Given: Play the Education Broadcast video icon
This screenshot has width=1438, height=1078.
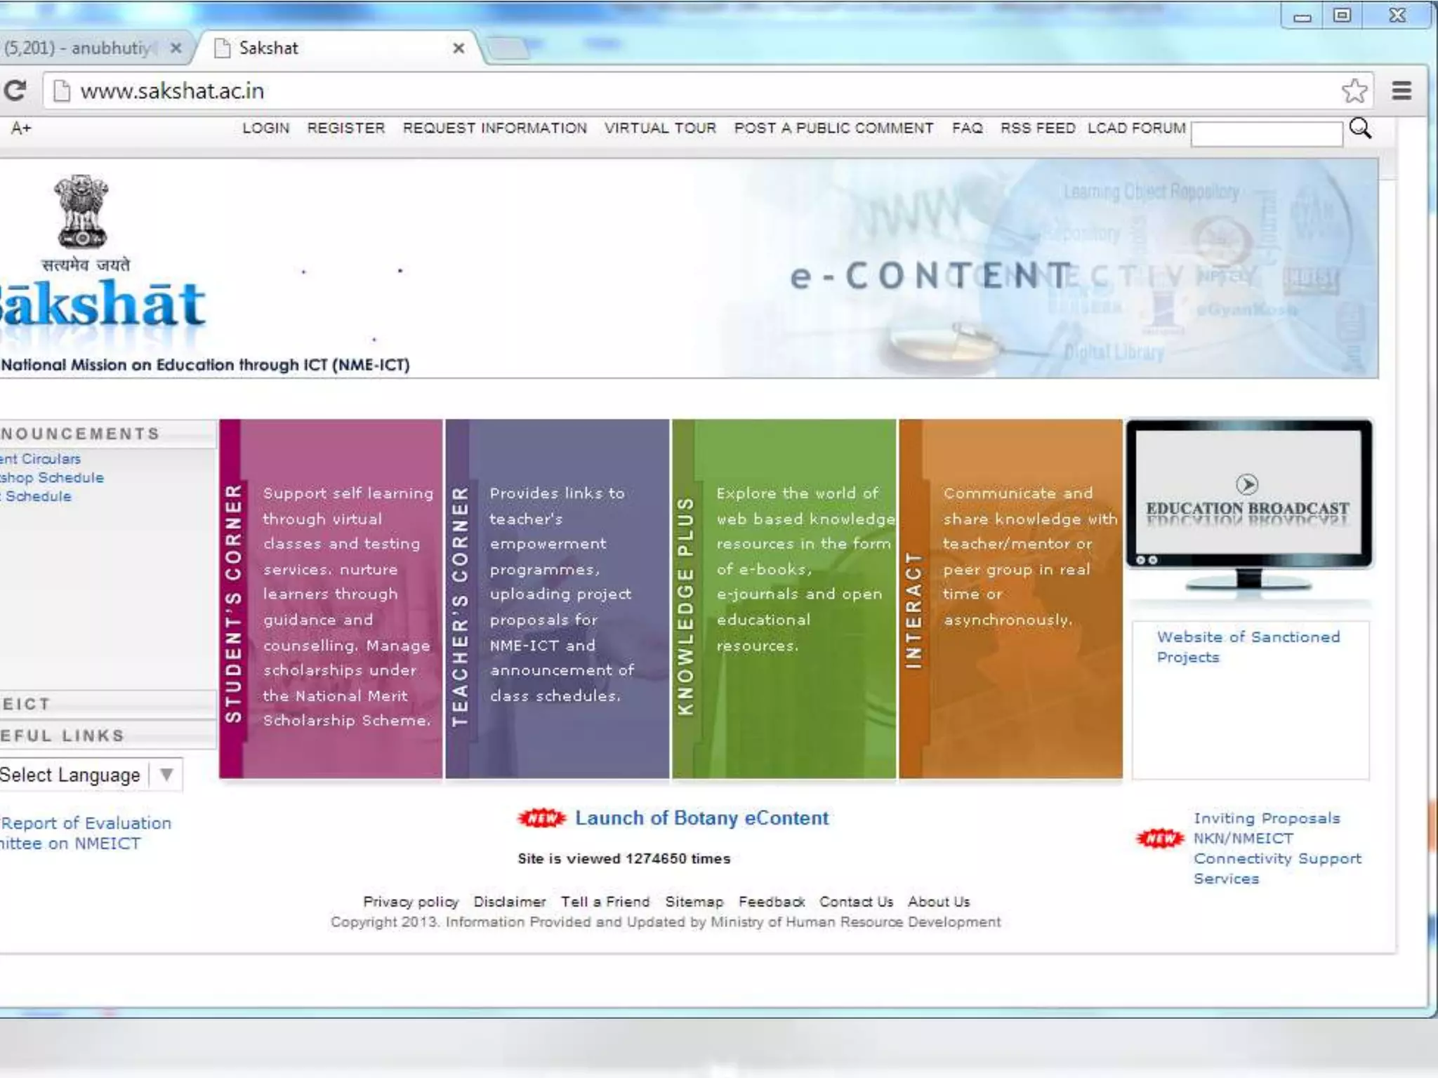Looking at the screenshot, I should tap(1246, 484).
